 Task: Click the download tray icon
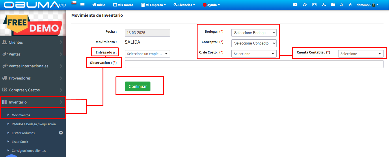pos(323,5)
